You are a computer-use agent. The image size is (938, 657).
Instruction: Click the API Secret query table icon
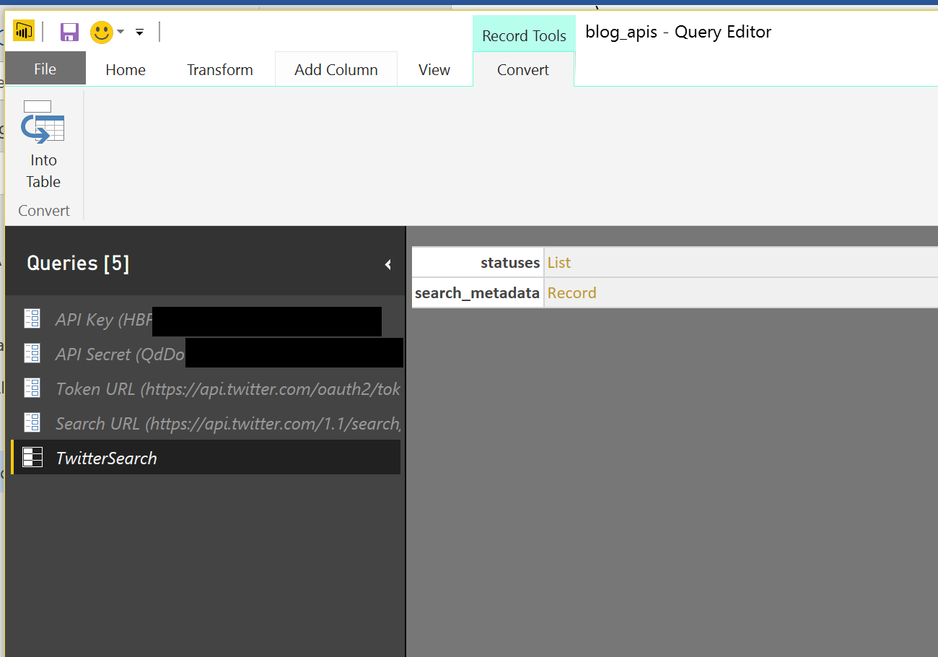pos(32,354)
